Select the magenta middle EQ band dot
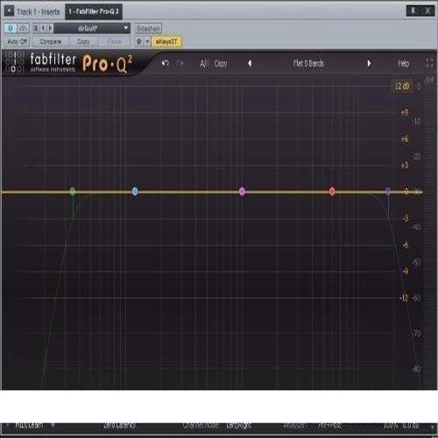The width and height of the screenshot is (438, 438). [242, 191]
